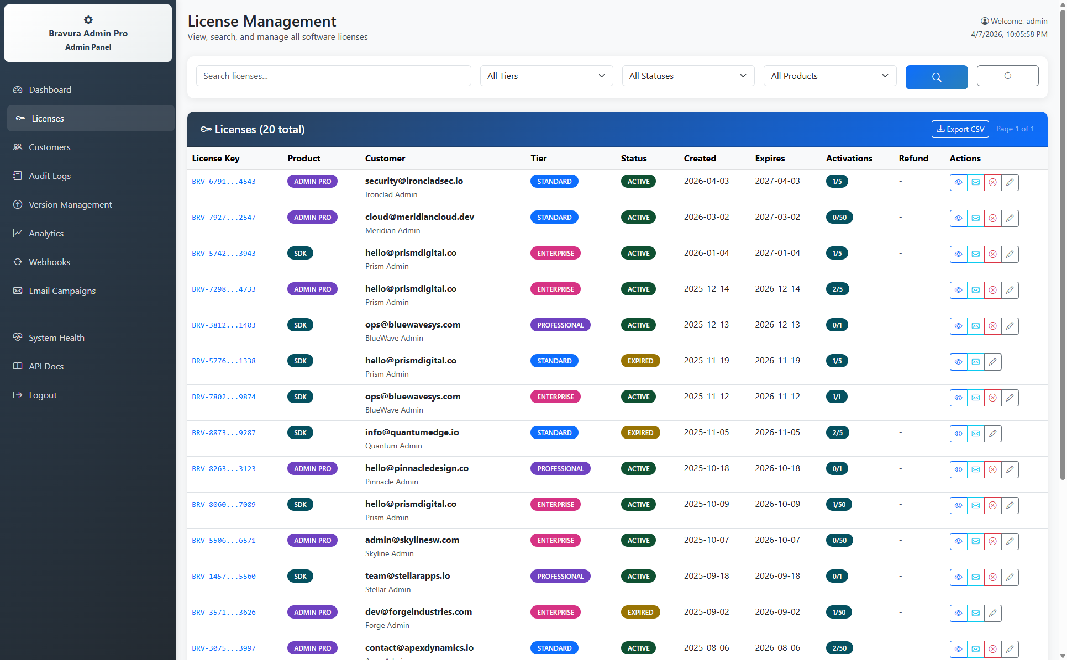The image size is (1067, 660).
Task: Email the BRV-5742...3943 license holder
Action: coord(975,254)
